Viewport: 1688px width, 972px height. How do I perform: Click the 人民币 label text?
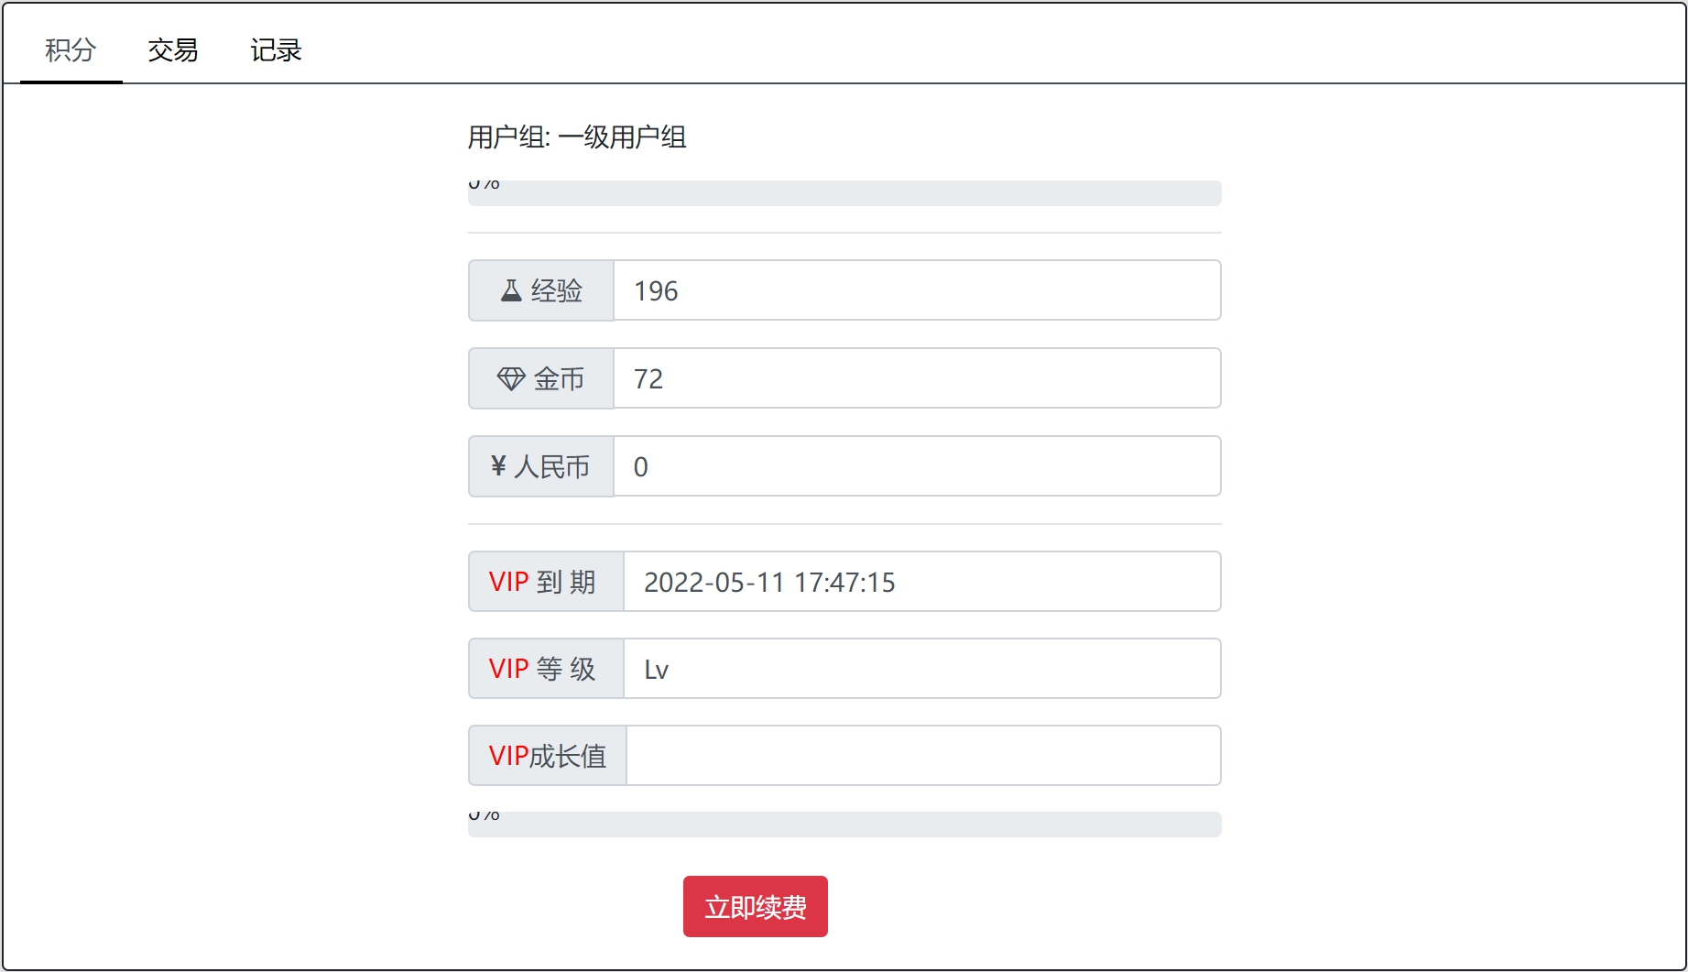pyautogui.click(x=551, y=466)
